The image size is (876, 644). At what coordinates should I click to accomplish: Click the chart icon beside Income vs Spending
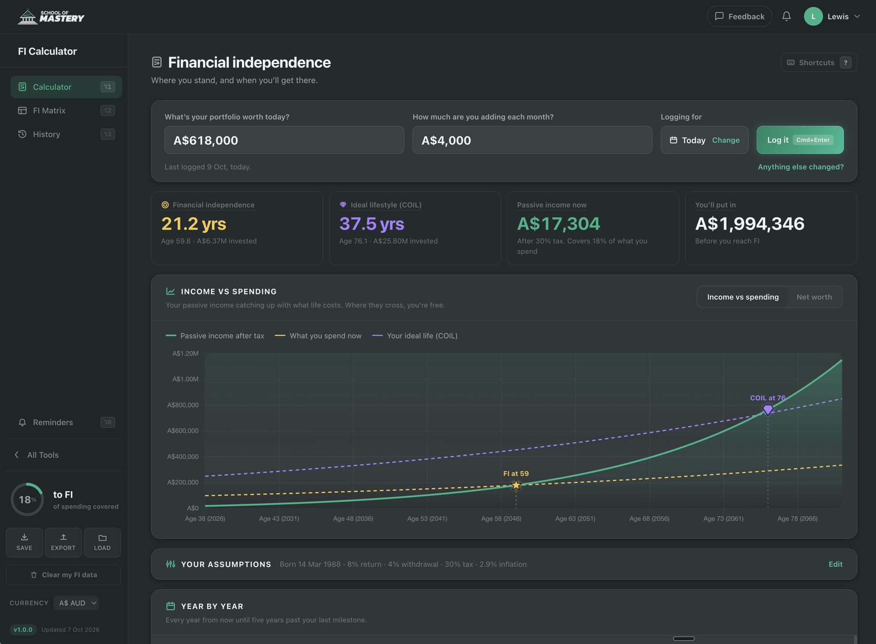[x=170, y=291]
